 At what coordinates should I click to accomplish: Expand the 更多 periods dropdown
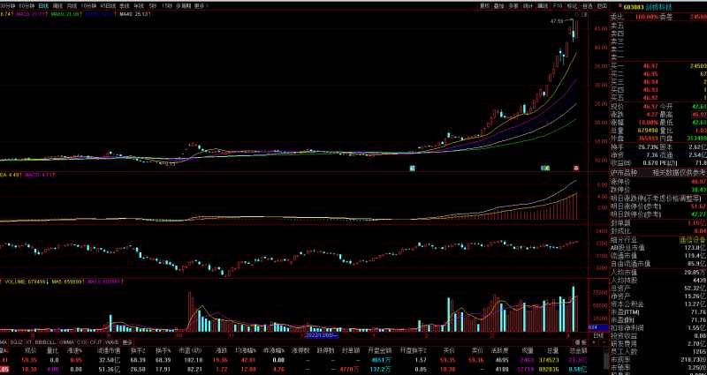pos(201,5)
